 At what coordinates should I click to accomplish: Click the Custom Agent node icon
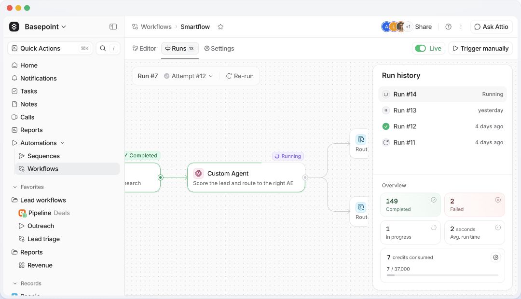pos(198,174)
